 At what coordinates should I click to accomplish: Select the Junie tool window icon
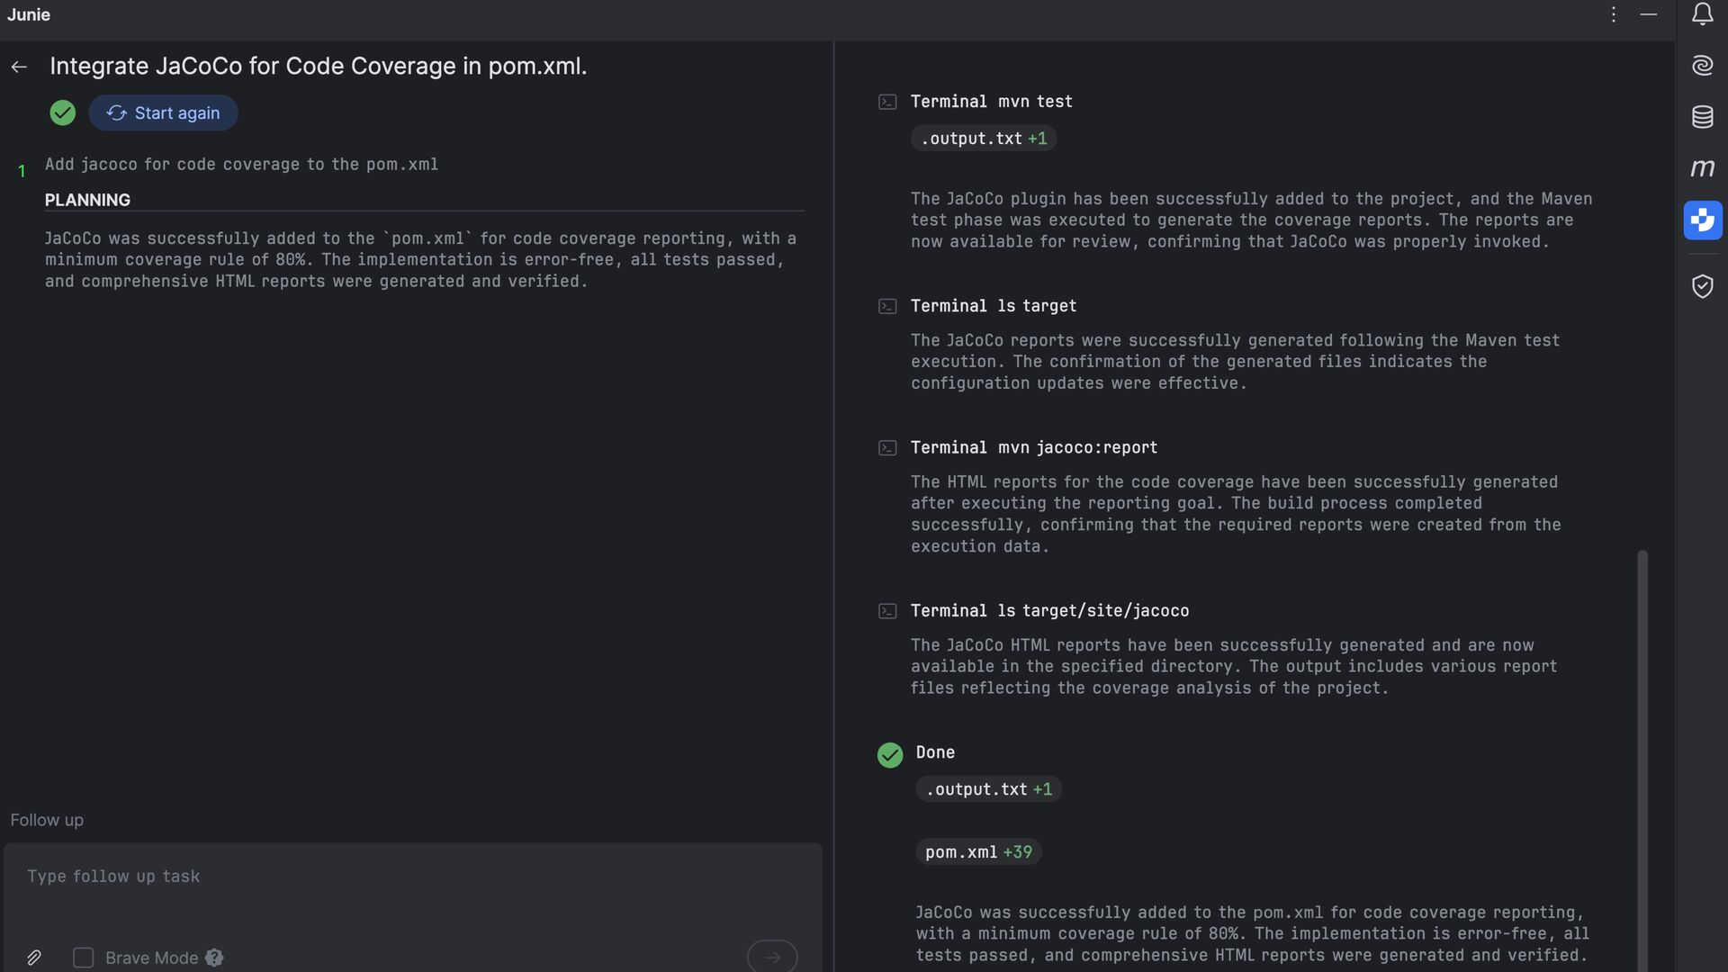pos(1702,220)
